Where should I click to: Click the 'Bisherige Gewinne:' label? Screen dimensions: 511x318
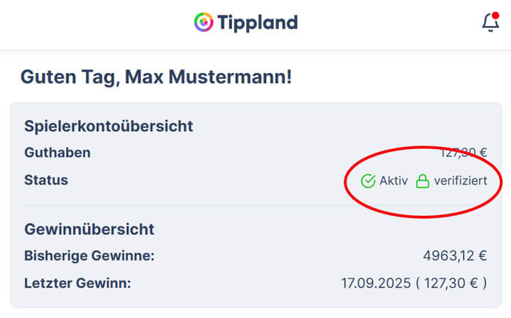click(x=89, y=256)
